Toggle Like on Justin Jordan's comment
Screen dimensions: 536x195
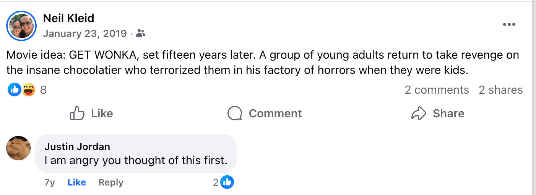76,182
